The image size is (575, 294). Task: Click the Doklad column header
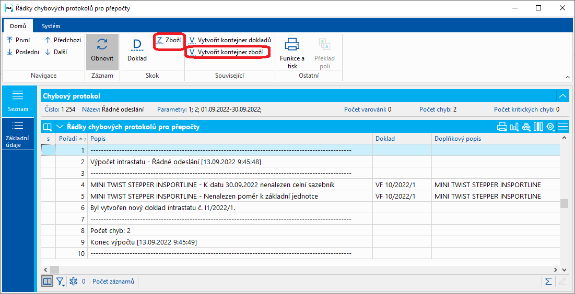coord(402,138)
